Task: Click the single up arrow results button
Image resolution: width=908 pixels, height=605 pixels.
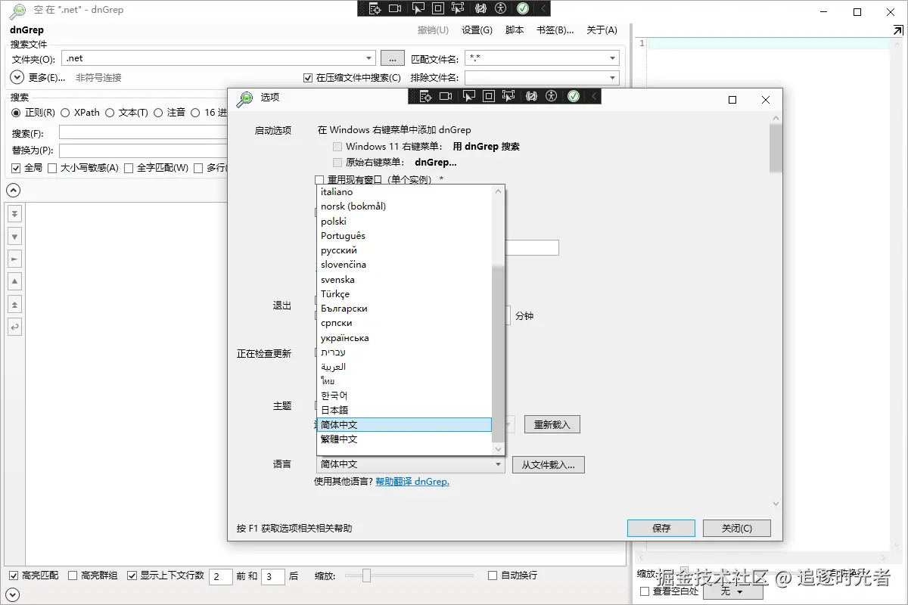Action: 14,282
